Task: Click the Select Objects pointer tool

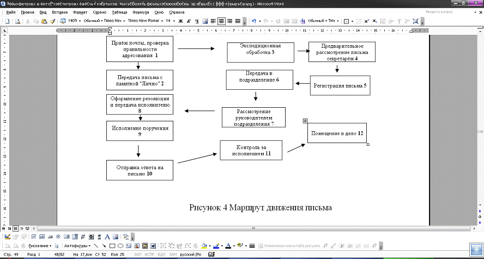Action: [57, 245]
